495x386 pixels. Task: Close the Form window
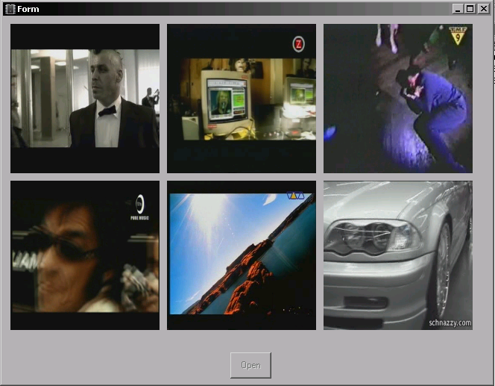pos(482,9)
